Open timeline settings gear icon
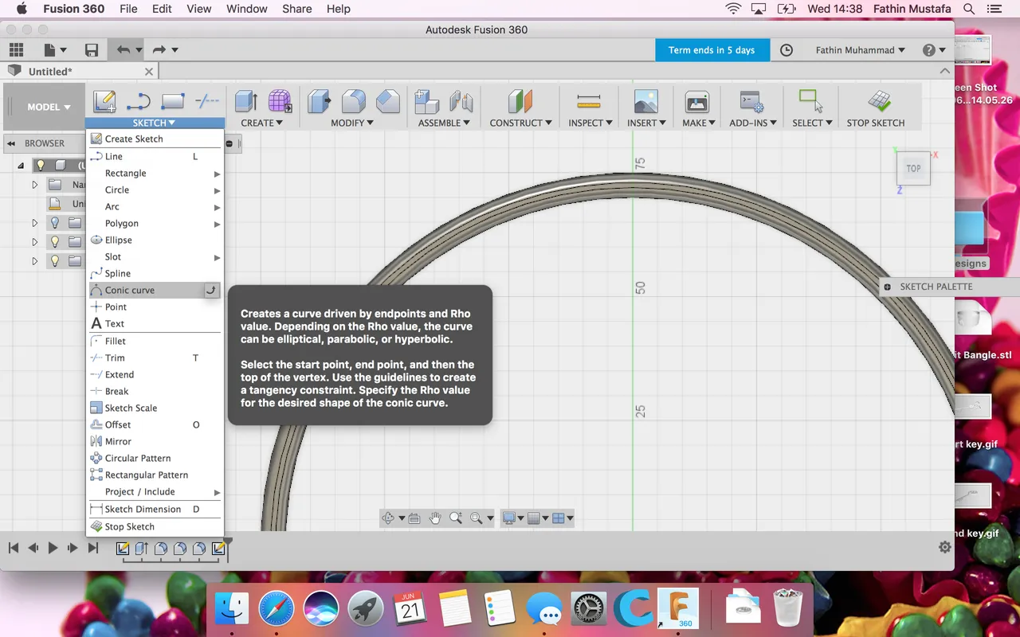 pyautogui.click(x=945, y=547)
